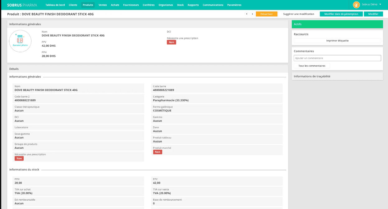Click 'Tous les commentaires' button
Screen dimensions: 388x209
(312, 66)
